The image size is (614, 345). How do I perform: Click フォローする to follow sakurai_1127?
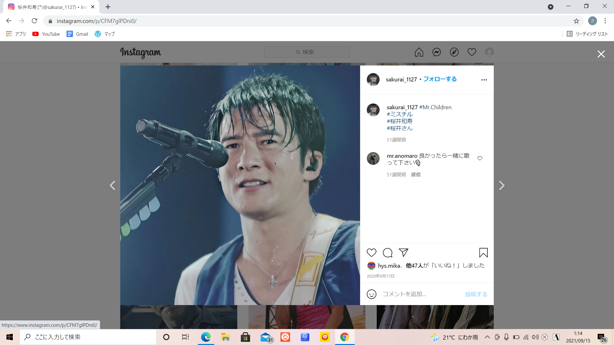[x=440, y=79]
